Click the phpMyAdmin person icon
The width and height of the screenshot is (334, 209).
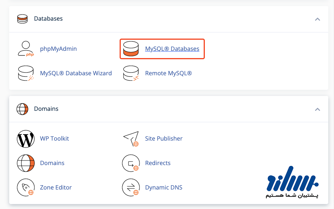click(x=26, y=49)
